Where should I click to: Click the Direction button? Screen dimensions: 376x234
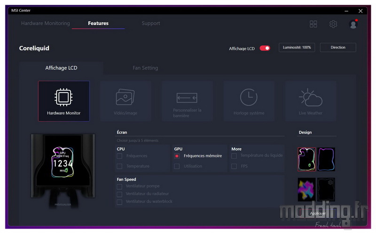click(x=338, y=47)
